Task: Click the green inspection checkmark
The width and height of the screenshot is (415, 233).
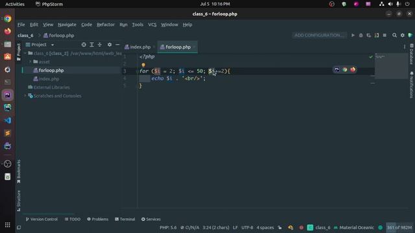Action: coord(371,57)
